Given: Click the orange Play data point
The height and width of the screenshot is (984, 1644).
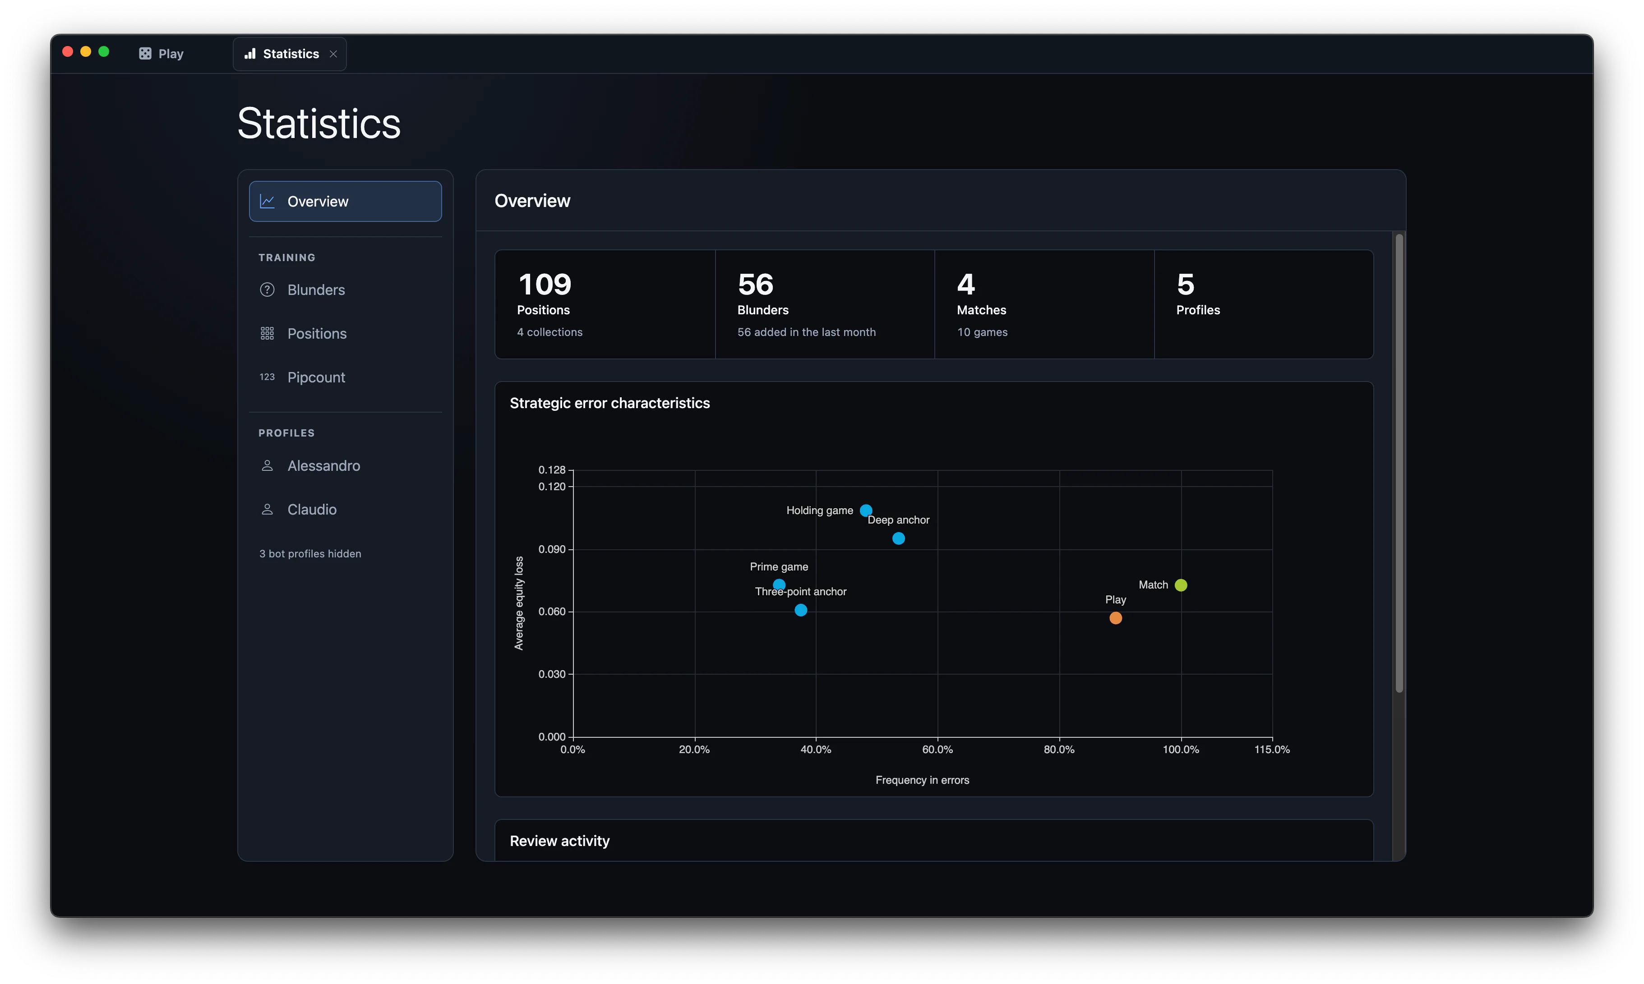Looking at the screenshot, I should coord(1116,618).
